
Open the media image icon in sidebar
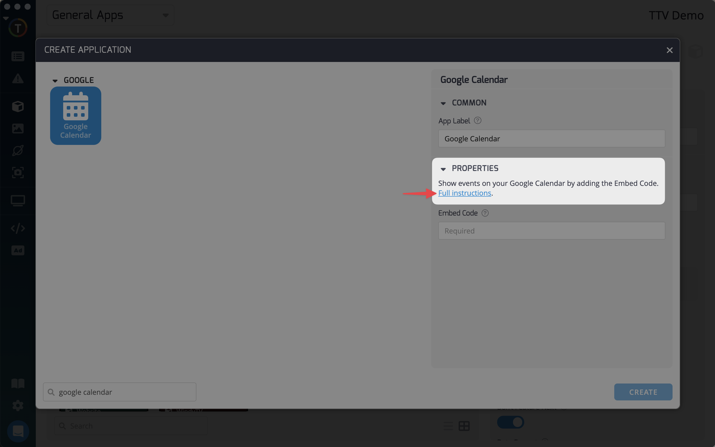coord(18,129)
